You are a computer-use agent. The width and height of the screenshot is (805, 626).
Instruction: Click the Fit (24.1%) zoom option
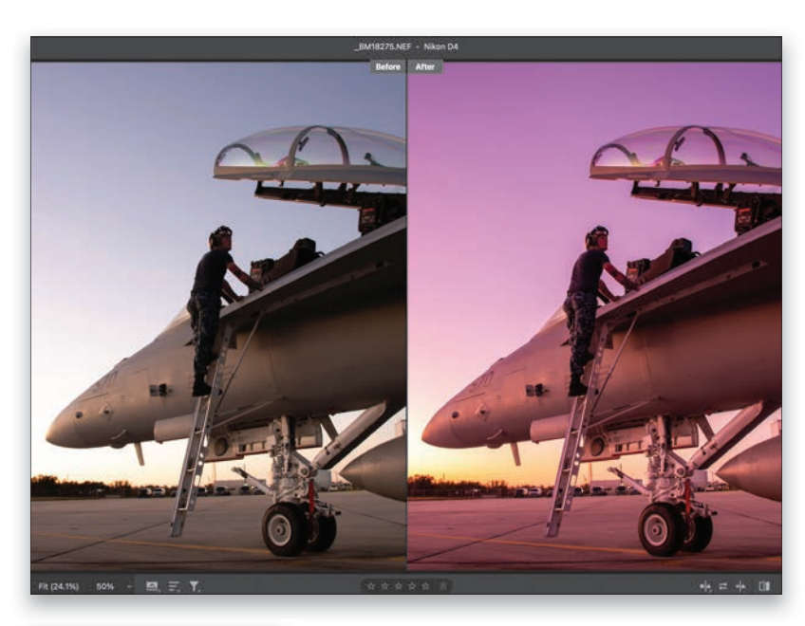(x=59, y=587)
